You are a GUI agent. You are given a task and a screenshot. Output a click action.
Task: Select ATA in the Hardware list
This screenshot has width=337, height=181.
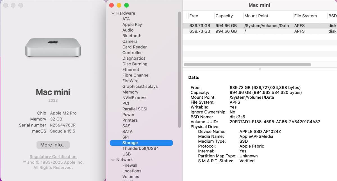(126, 19)
